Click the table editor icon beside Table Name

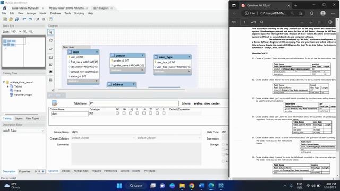pyautogui.click(x=54, y=103)
